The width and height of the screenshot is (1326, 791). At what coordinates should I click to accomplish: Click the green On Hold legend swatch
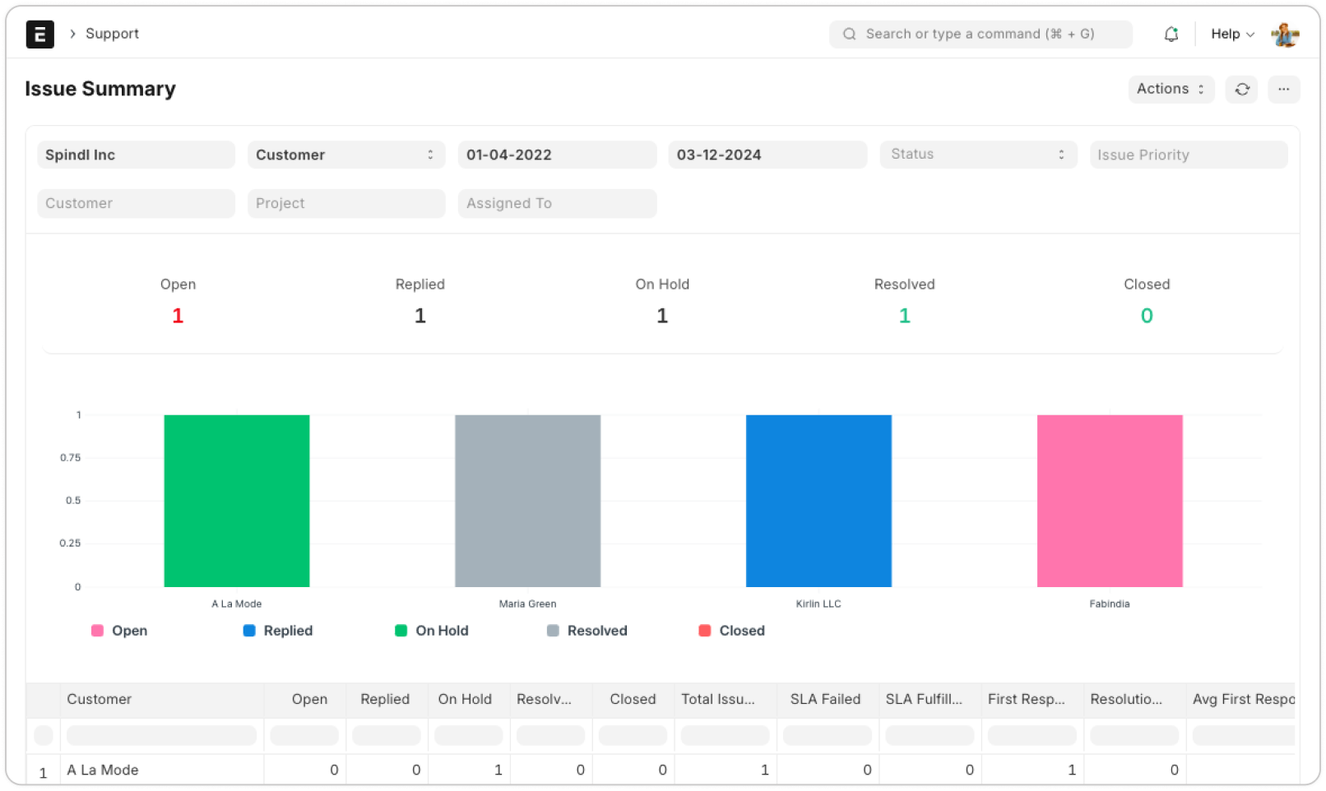(x=401, y=631)
